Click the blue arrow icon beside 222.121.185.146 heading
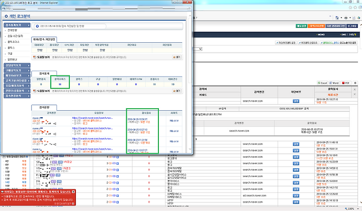362x211 pixels. coord(37,26)
